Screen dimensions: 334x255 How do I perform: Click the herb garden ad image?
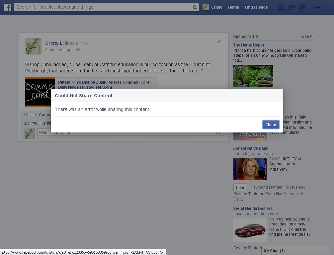(253, 76)
